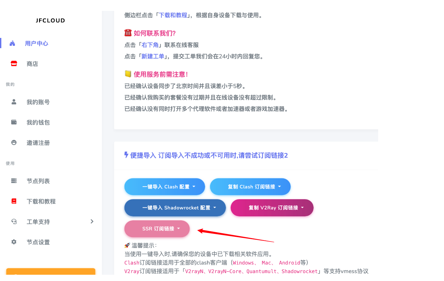Image resolution: width=444 pixels, height=281 pixels.
Task: Click the headset icon beside 工单支持
Action: (14, 222)
